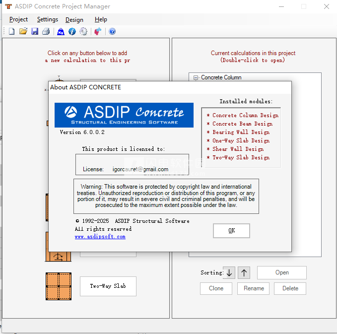Click the 'Installed modules:' label
The height and width of the screenshot is (334, 337).
(246, 101)
